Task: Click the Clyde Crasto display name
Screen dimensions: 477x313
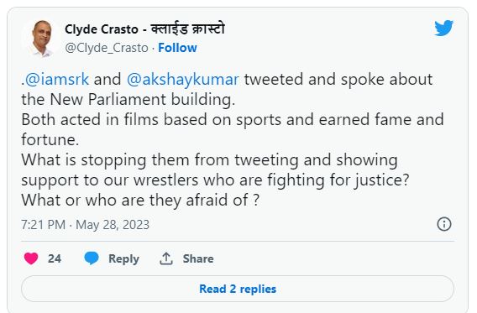Action: 102,29
